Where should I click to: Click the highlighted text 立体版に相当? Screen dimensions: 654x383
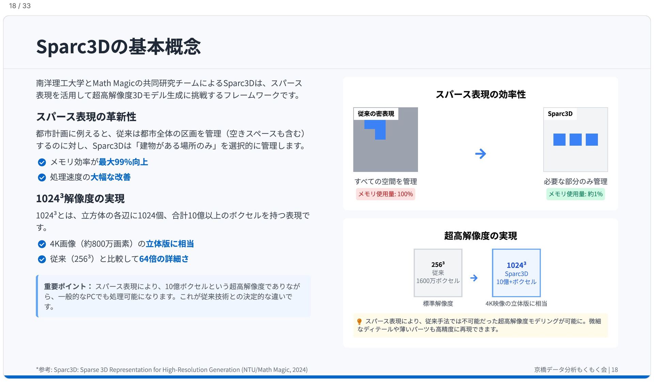(170, 244)
